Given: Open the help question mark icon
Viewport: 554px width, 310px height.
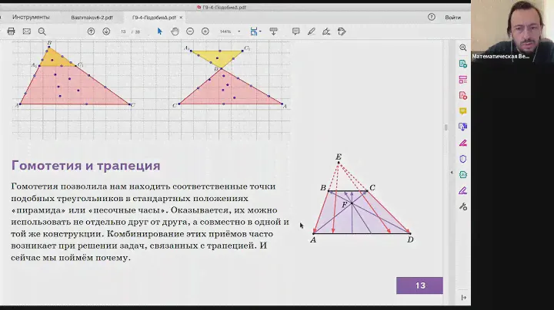Looking at the screenshot, I should click(431, 17).
